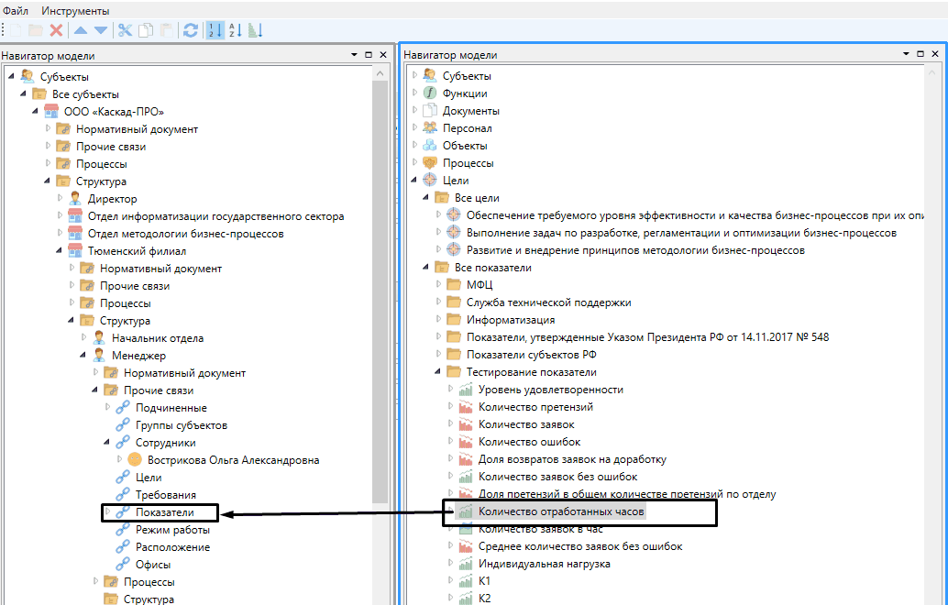This screenshot has height=605, width=948.
Task: Click the scissors cut toolbar icon
Action: pos(126,30)
